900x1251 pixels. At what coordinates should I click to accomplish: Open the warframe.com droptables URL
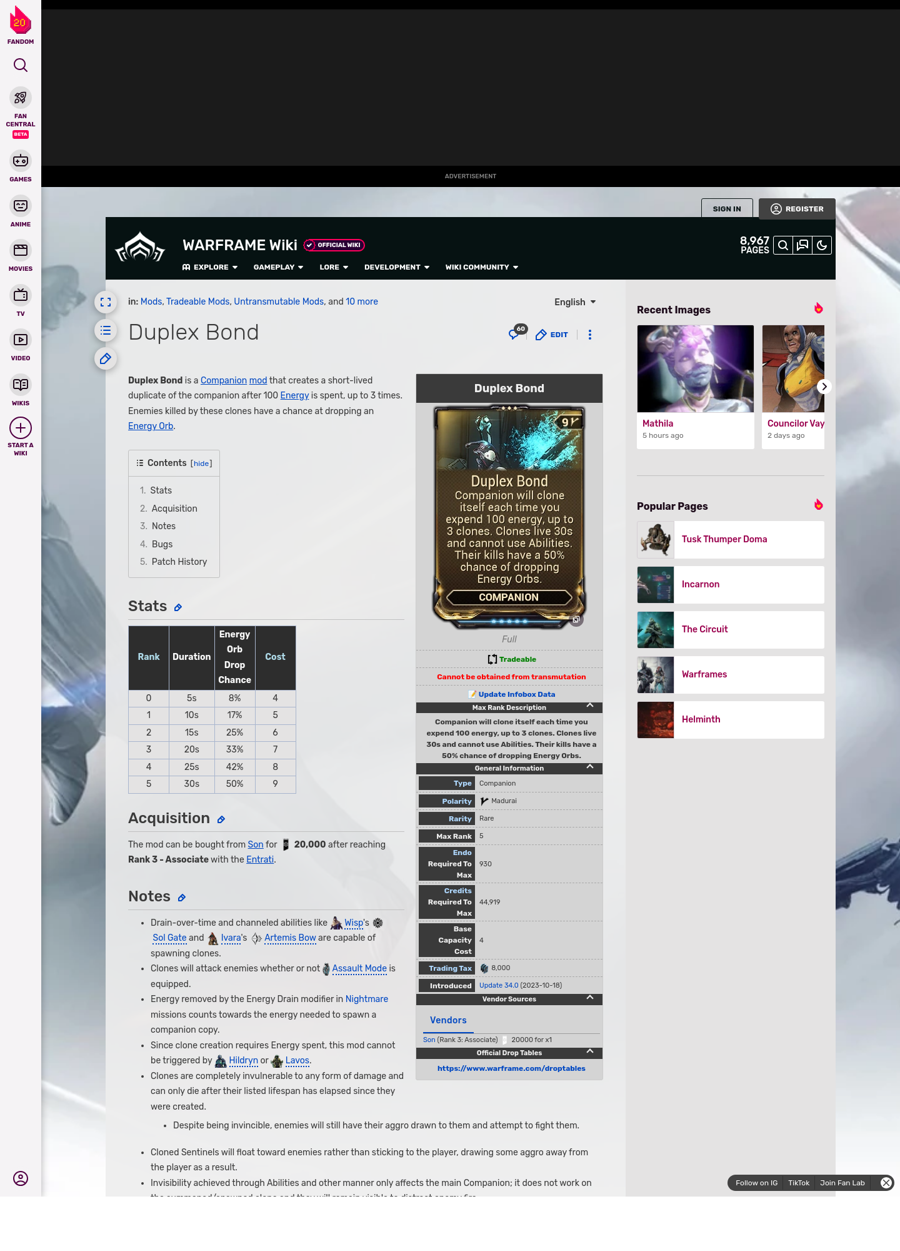pos(511,1068)
